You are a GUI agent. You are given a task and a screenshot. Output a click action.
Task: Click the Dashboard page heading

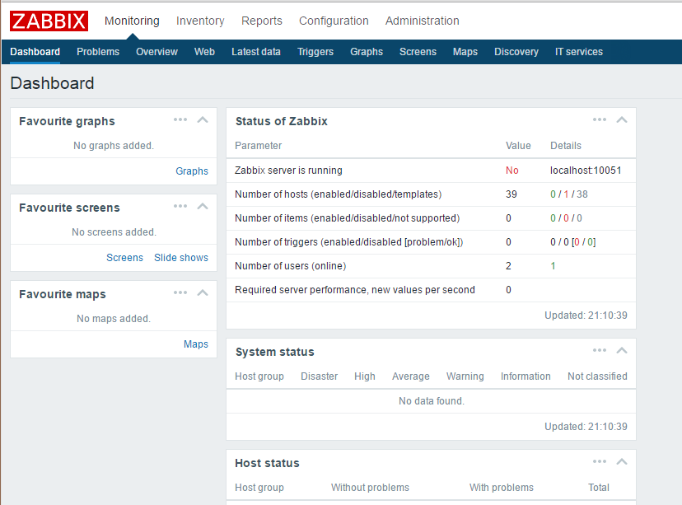point(52,83)
